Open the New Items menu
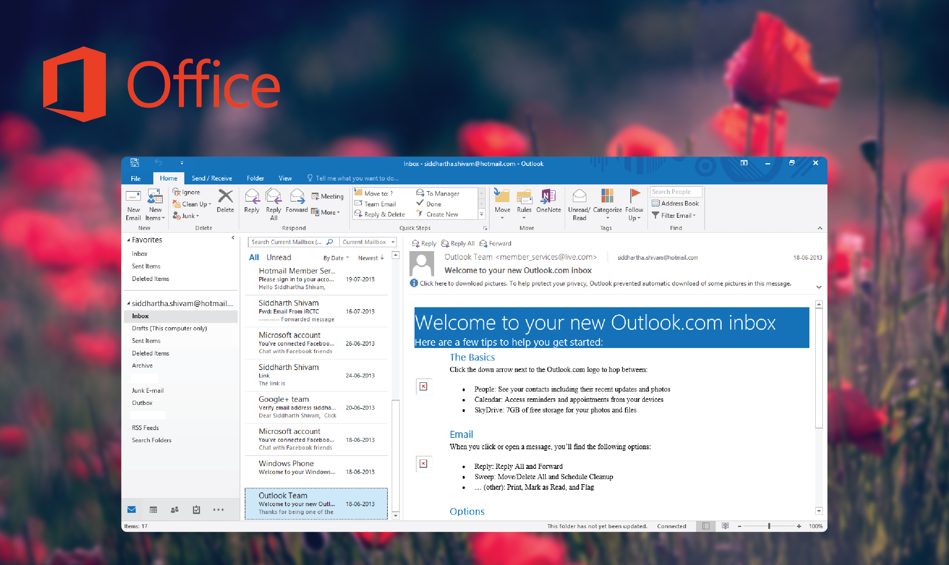This screenshot has width=949, height=565. [155, 205]
